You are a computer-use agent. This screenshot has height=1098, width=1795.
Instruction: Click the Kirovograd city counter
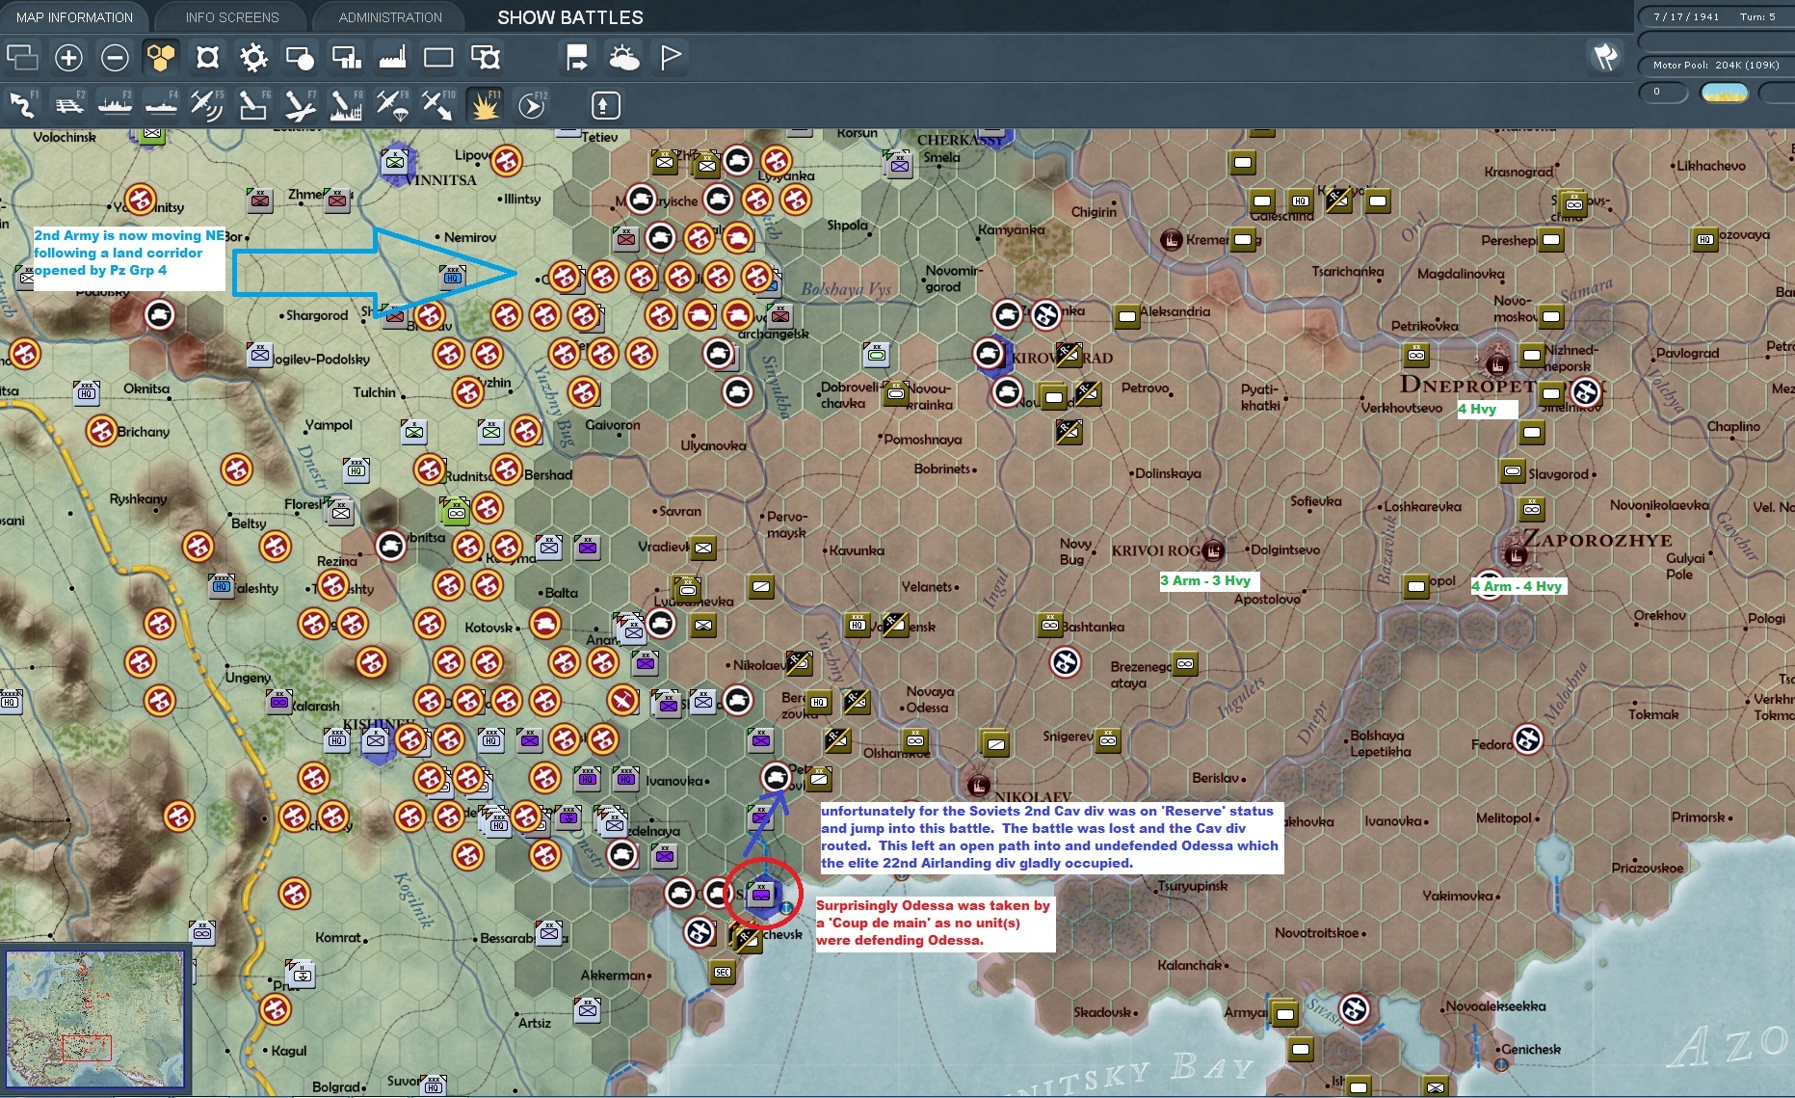pos(990,354)
